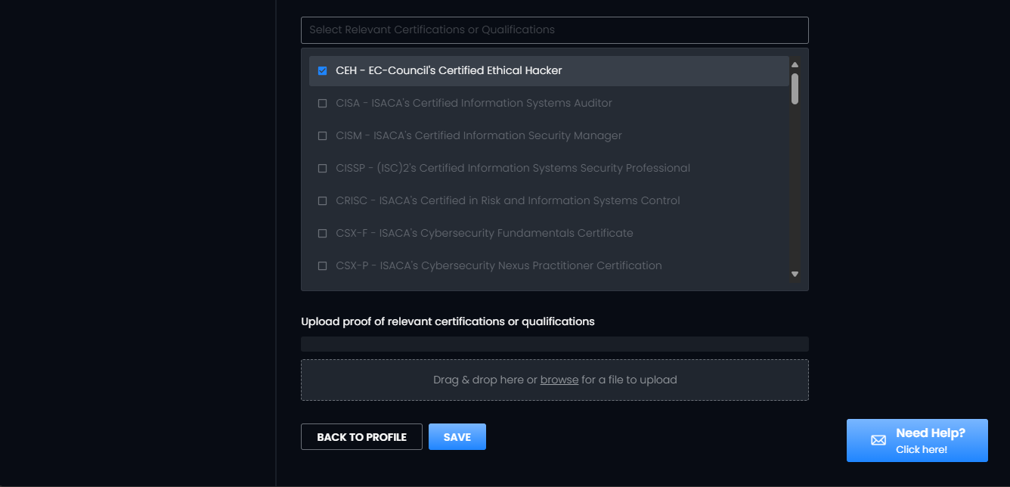Viewport: 1010px width, 487px height.
Task: Click the upload progress bar
Action: pos(555,344)
